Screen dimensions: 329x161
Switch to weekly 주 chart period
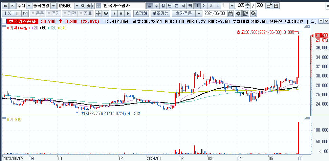tap(156, 6)
